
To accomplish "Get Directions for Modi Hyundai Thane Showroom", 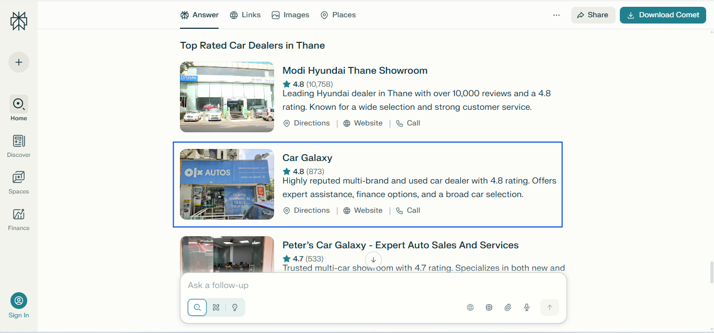I will point(307,123).
